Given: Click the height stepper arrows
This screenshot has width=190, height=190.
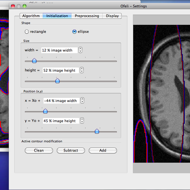Looking at the screenshot, I should point(82,70).
